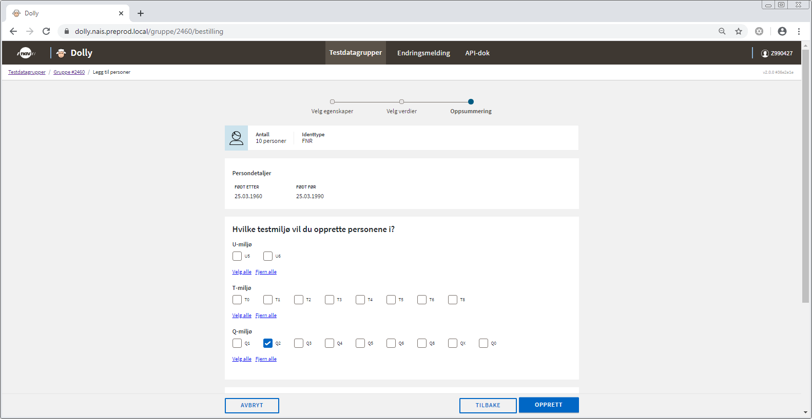View site security lock info
This screenshot has height=419, width=812.
(x=67, y=31)
